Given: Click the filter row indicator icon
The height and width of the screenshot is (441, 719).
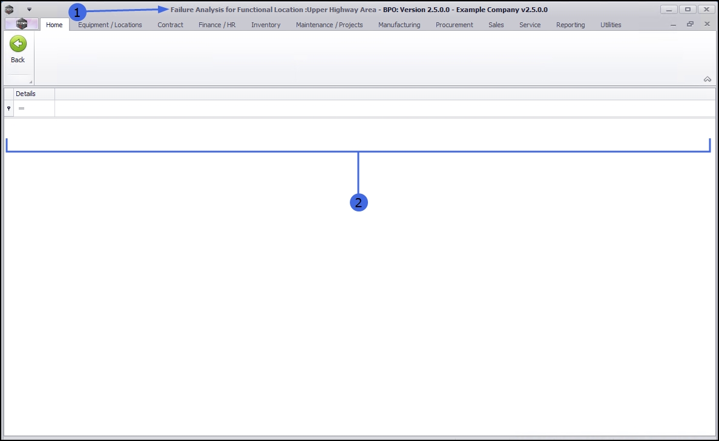Looking at the screenshot, I should 8,108.
